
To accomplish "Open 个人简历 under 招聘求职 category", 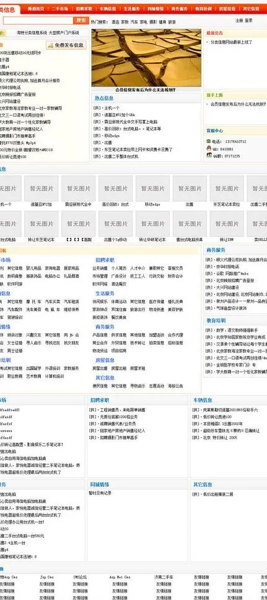I will click(118, 268).
